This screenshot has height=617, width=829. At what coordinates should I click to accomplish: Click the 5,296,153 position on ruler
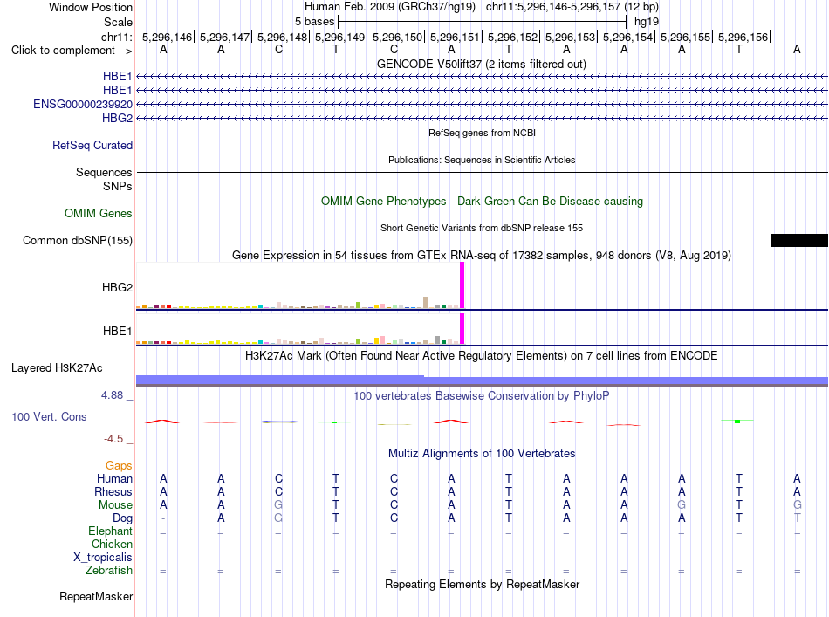click(570, 37)
